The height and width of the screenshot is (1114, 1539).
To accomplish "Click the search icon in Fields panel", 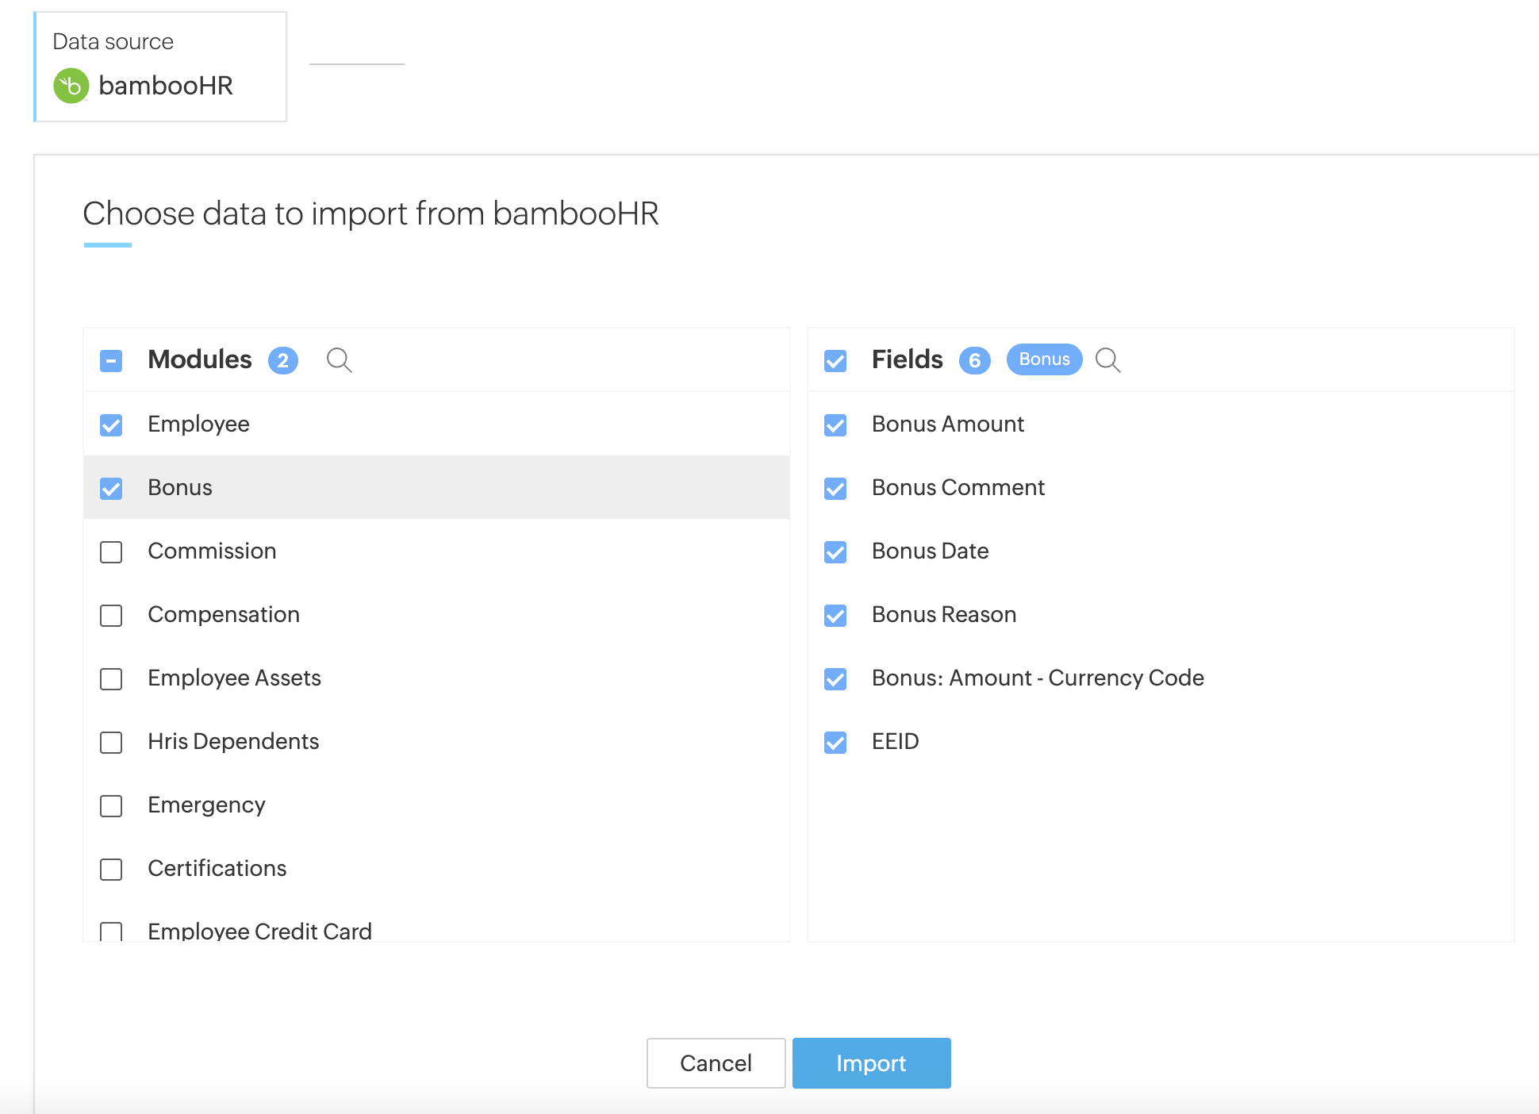I will (x=1107, y=359).
